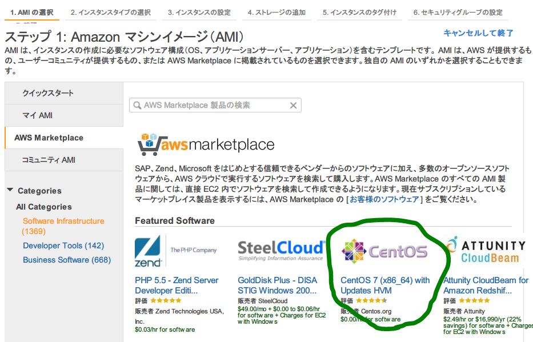Open the SteelCloud logo thumbnail

pyautogui.click(x=281, y=251)
